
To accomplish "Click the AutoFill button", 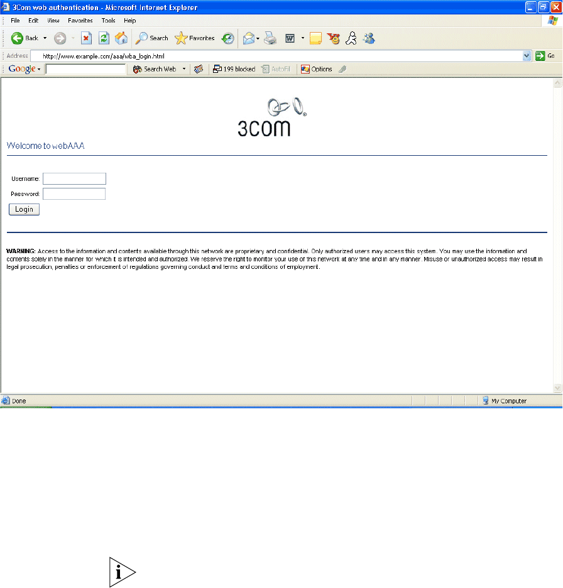I will pyautogui.click(x=276, y=69).
